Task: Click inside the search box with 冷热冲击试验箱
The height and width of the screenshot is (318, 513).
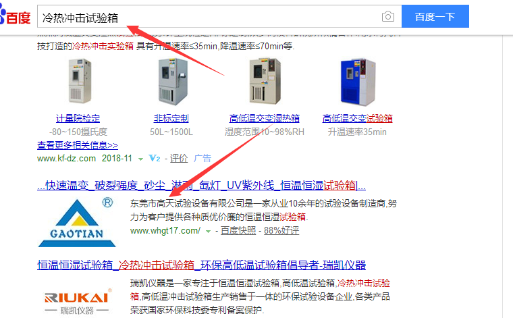Action: 209,16
